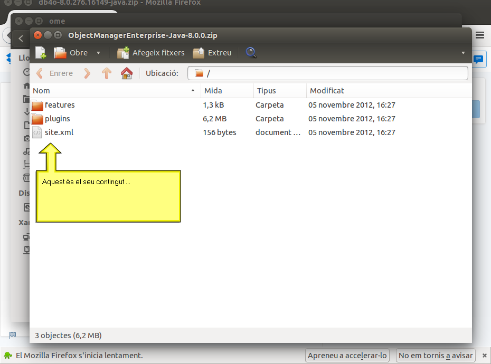Open the Firefox hamburger menu
The image size is (491, 364).
click(480, 35)
